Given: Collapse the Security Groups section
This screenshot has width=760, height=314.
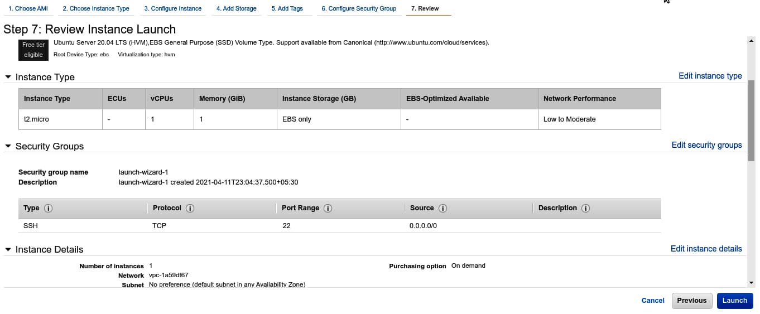Looking at the screenshot, I should [8, 146].
